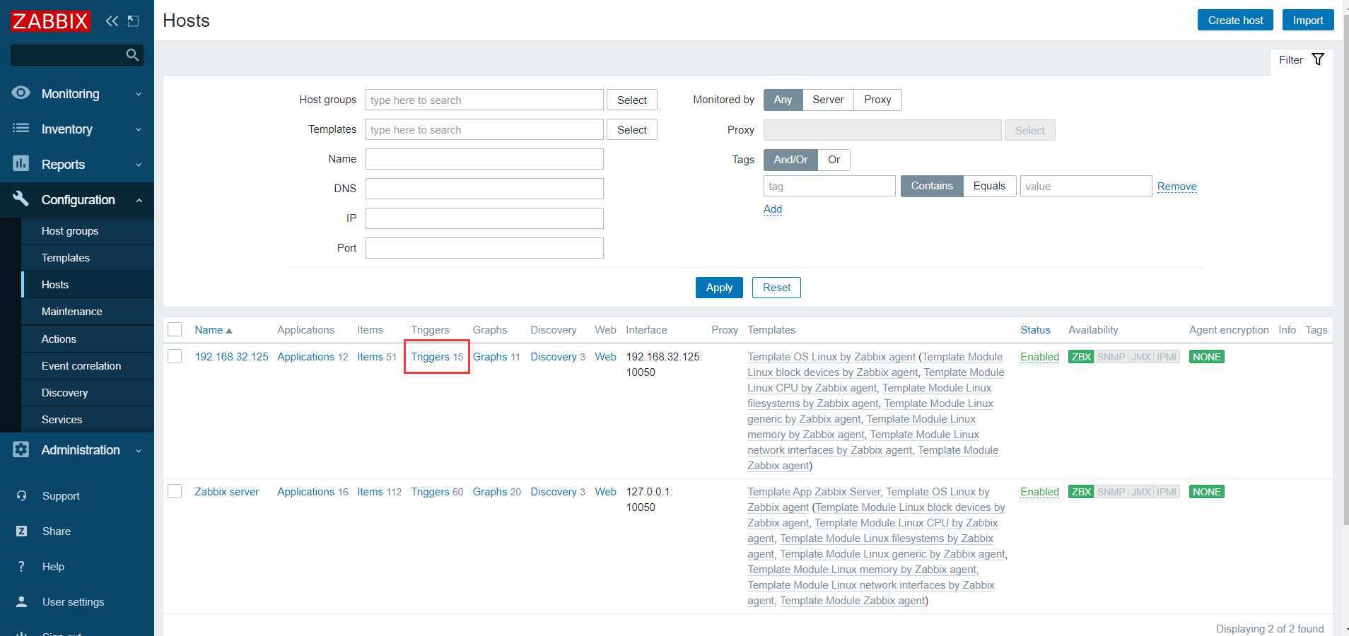Expand the Reports menu
The image size is (1349, 636).
[x=77, y=164]
